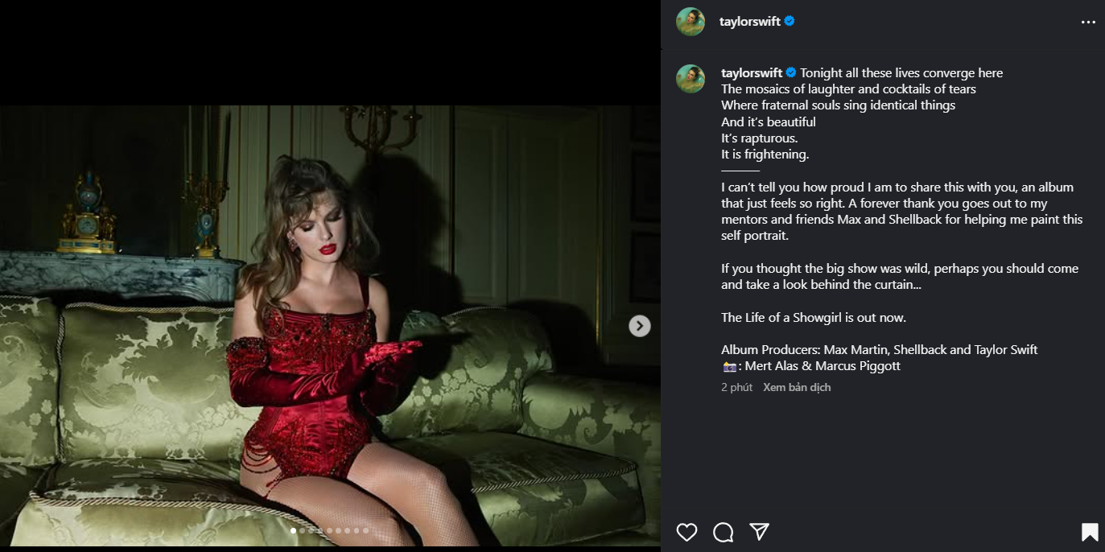Open the "2 phút" post timestamp

(x=736, y=388)
